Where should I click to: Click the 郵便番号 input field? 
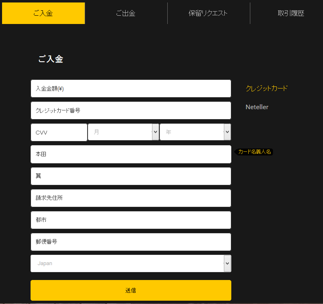[131, 242]
